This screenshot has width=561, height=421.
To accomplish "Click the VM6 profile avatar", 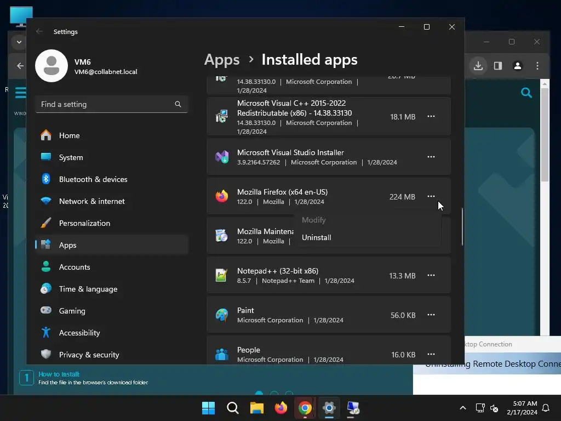I will [x=51, y=66].
